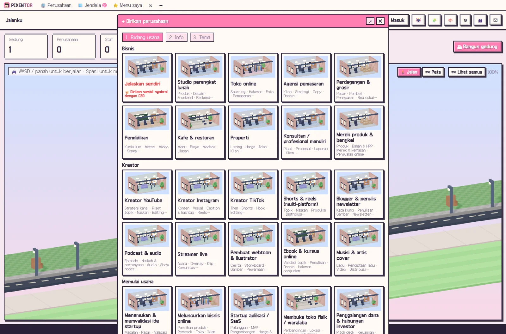Switch to the 3. Tema tab
Screen dimensions: 506x334
[202, 37]
